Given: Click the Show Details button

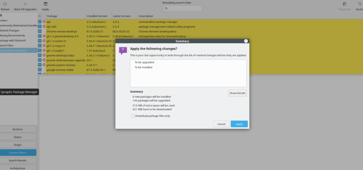Looking at the screenshot, I should pos(237,93).
